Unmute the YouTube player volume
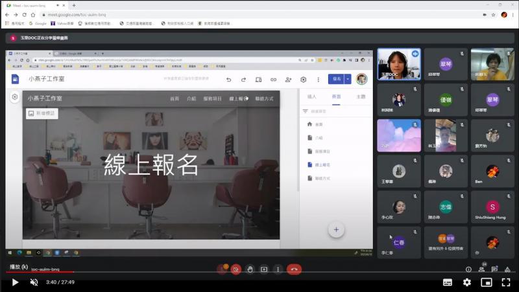The height and width of the screenshot is (292, 519). [34, 282]
